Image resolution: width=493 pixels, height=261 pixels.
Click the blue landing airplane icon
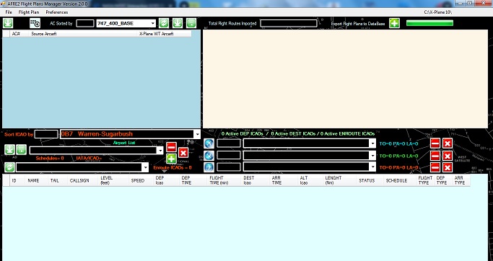[209, 156]
